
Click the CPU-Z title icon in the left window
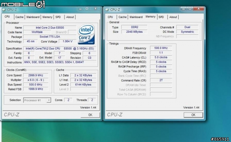click(4, 10)
